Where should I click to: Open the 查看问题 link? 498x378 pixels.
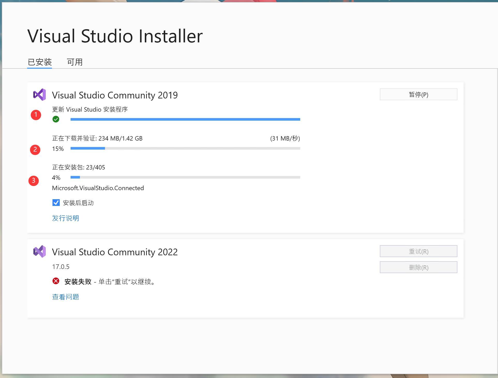pos(65,297)
